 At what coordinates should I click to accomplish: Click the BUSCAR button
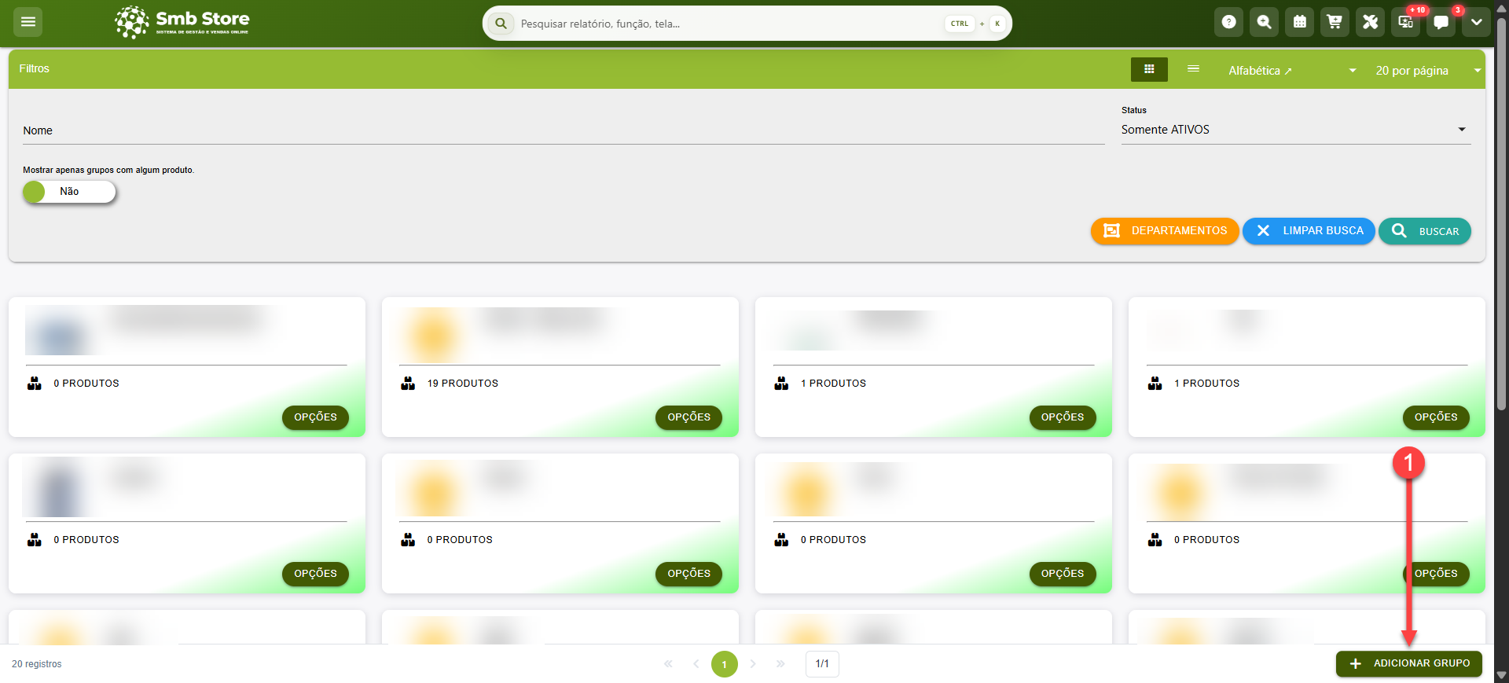[1425, 231]
